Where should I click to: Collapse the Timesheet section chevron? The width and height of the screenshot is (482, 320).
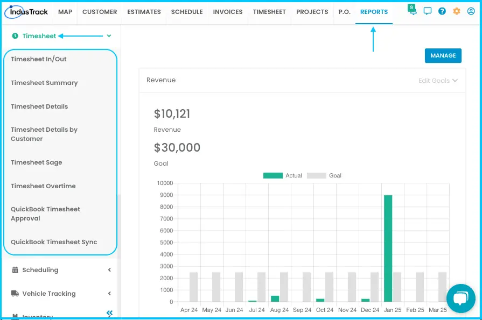click(x=109, y=36)
